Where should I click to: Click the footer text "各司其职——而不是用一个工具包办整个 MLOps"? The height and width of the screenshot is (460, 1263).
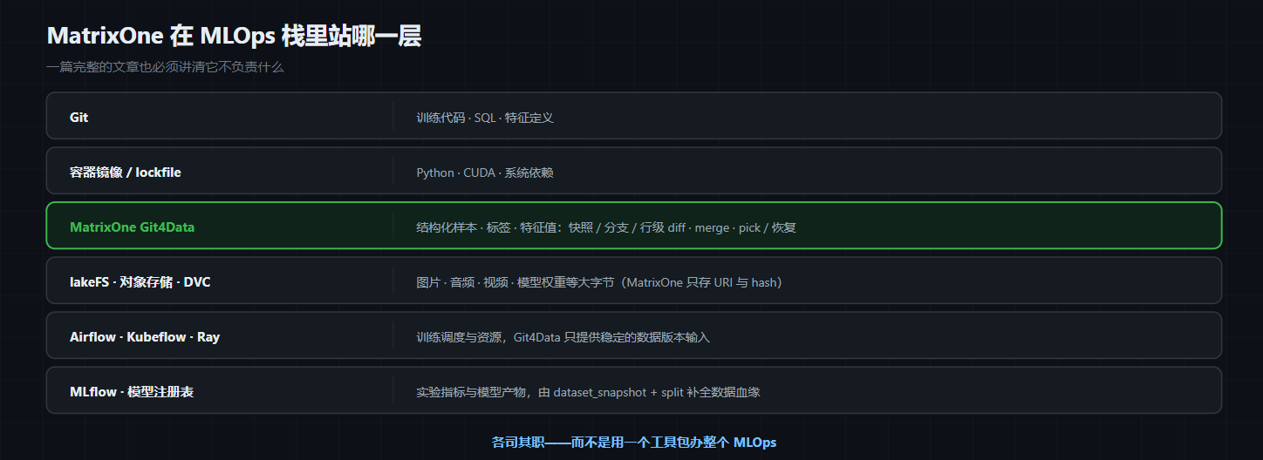pos(634,443)
